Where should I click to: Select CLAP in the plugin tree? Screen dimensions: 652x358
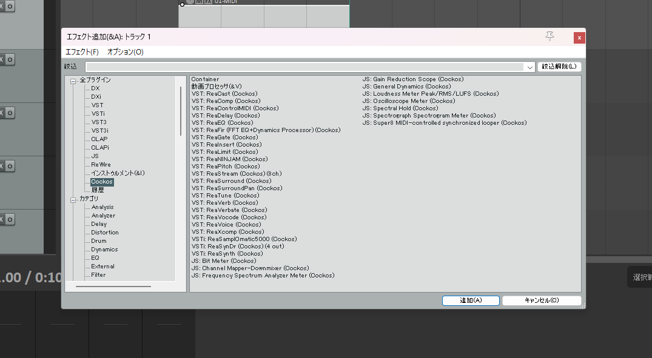(99, 139)
